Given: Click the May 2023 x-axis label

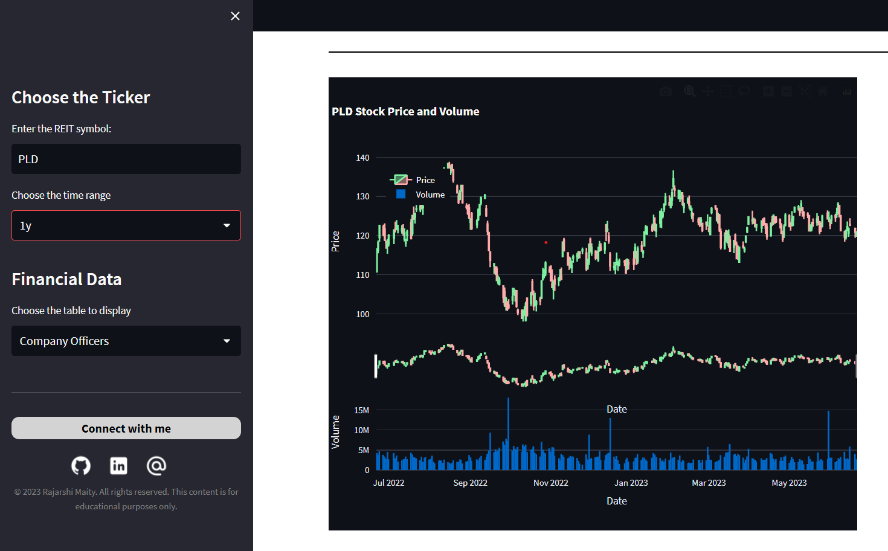Looking at the screenshot, I should coord(789,483).
